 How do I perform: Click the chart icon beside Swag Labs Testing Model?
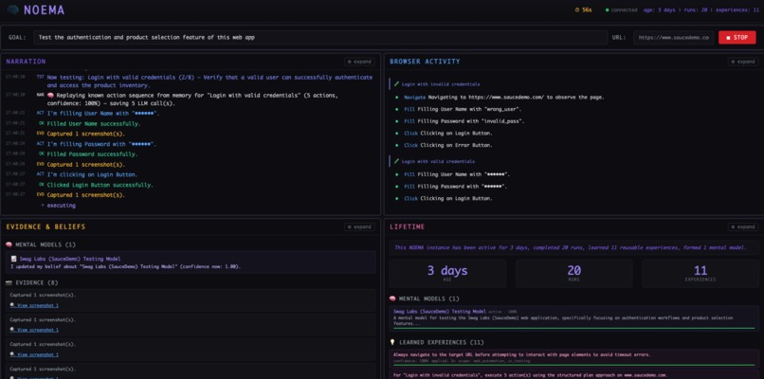[x=13, y=259]
